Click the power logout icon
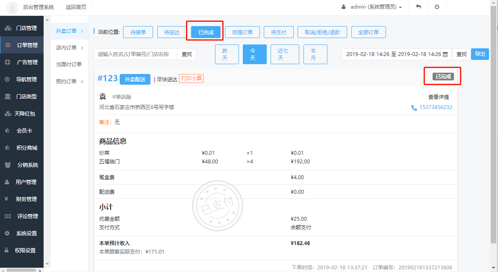Viewport: 498px width, 272px height. coord(437,7)
